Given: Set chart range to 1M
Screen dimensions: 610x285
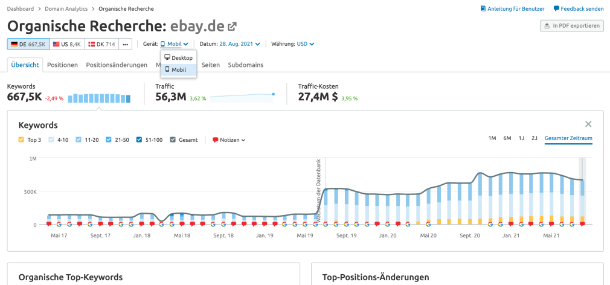Looking at the screenshot, I should coord(492,138).
